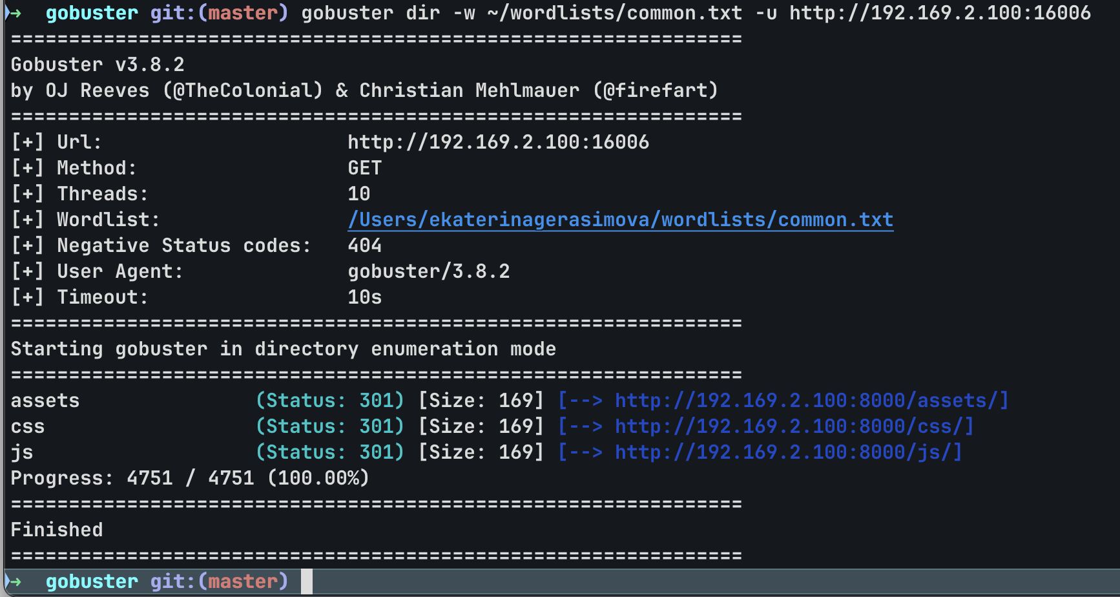Click the gobuster/3.8.2 User Agent value
The width and height of the screenshot is (1120, 597).
[x=429, y=271]
